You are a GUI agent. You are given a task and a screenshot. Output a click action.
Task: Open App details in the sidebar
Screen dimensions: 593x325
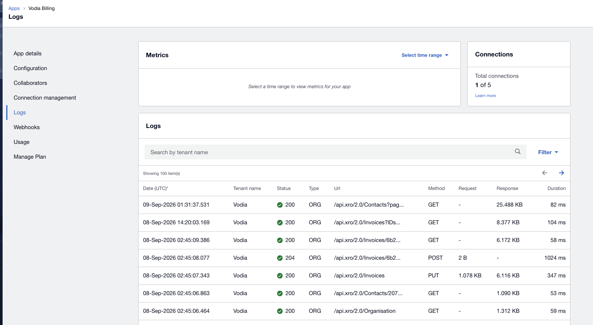[28, 53]
